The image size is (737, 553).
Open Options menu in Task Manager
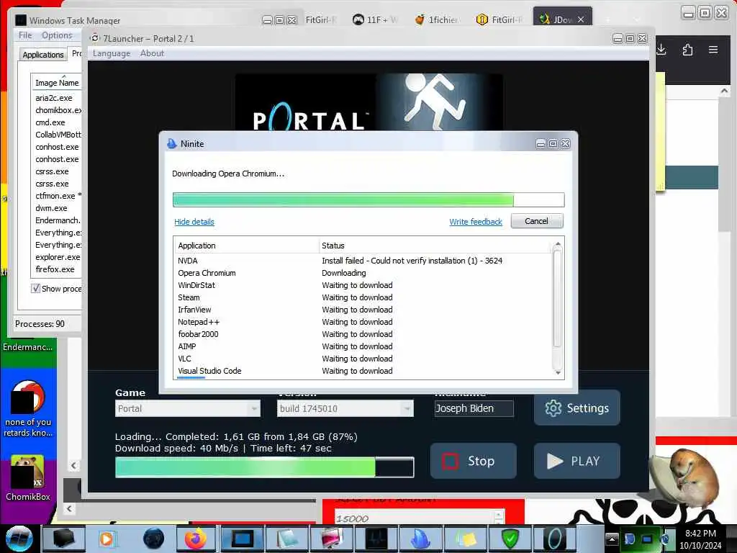(57, 35)
